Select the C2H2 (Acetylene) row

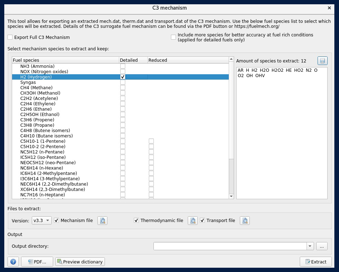pos(120,99)
